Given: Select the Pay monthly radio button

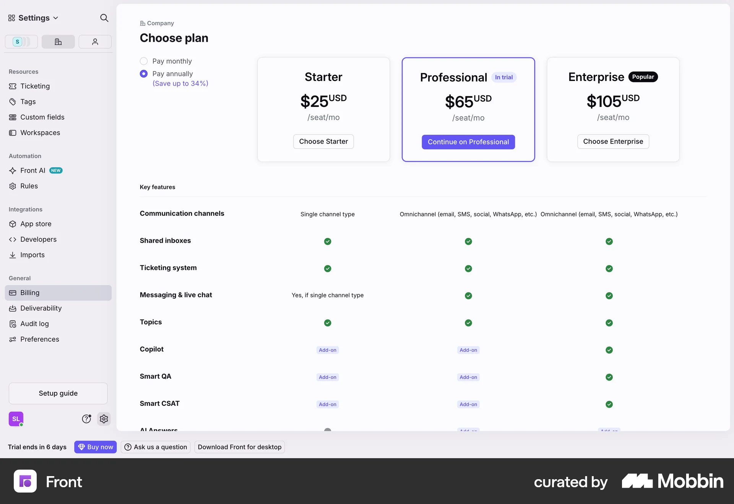Looking at the screenshot, I should tap(143, 61).
